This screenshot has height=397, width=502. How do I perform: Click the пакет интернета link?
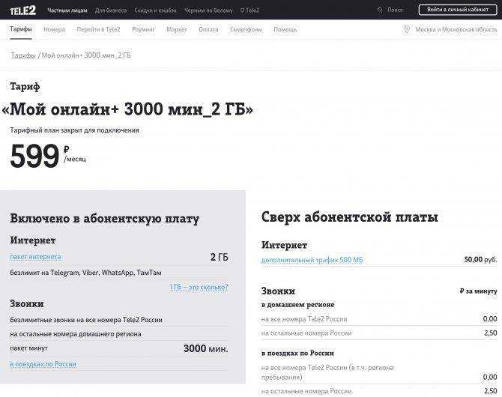[x=35, y=257]
